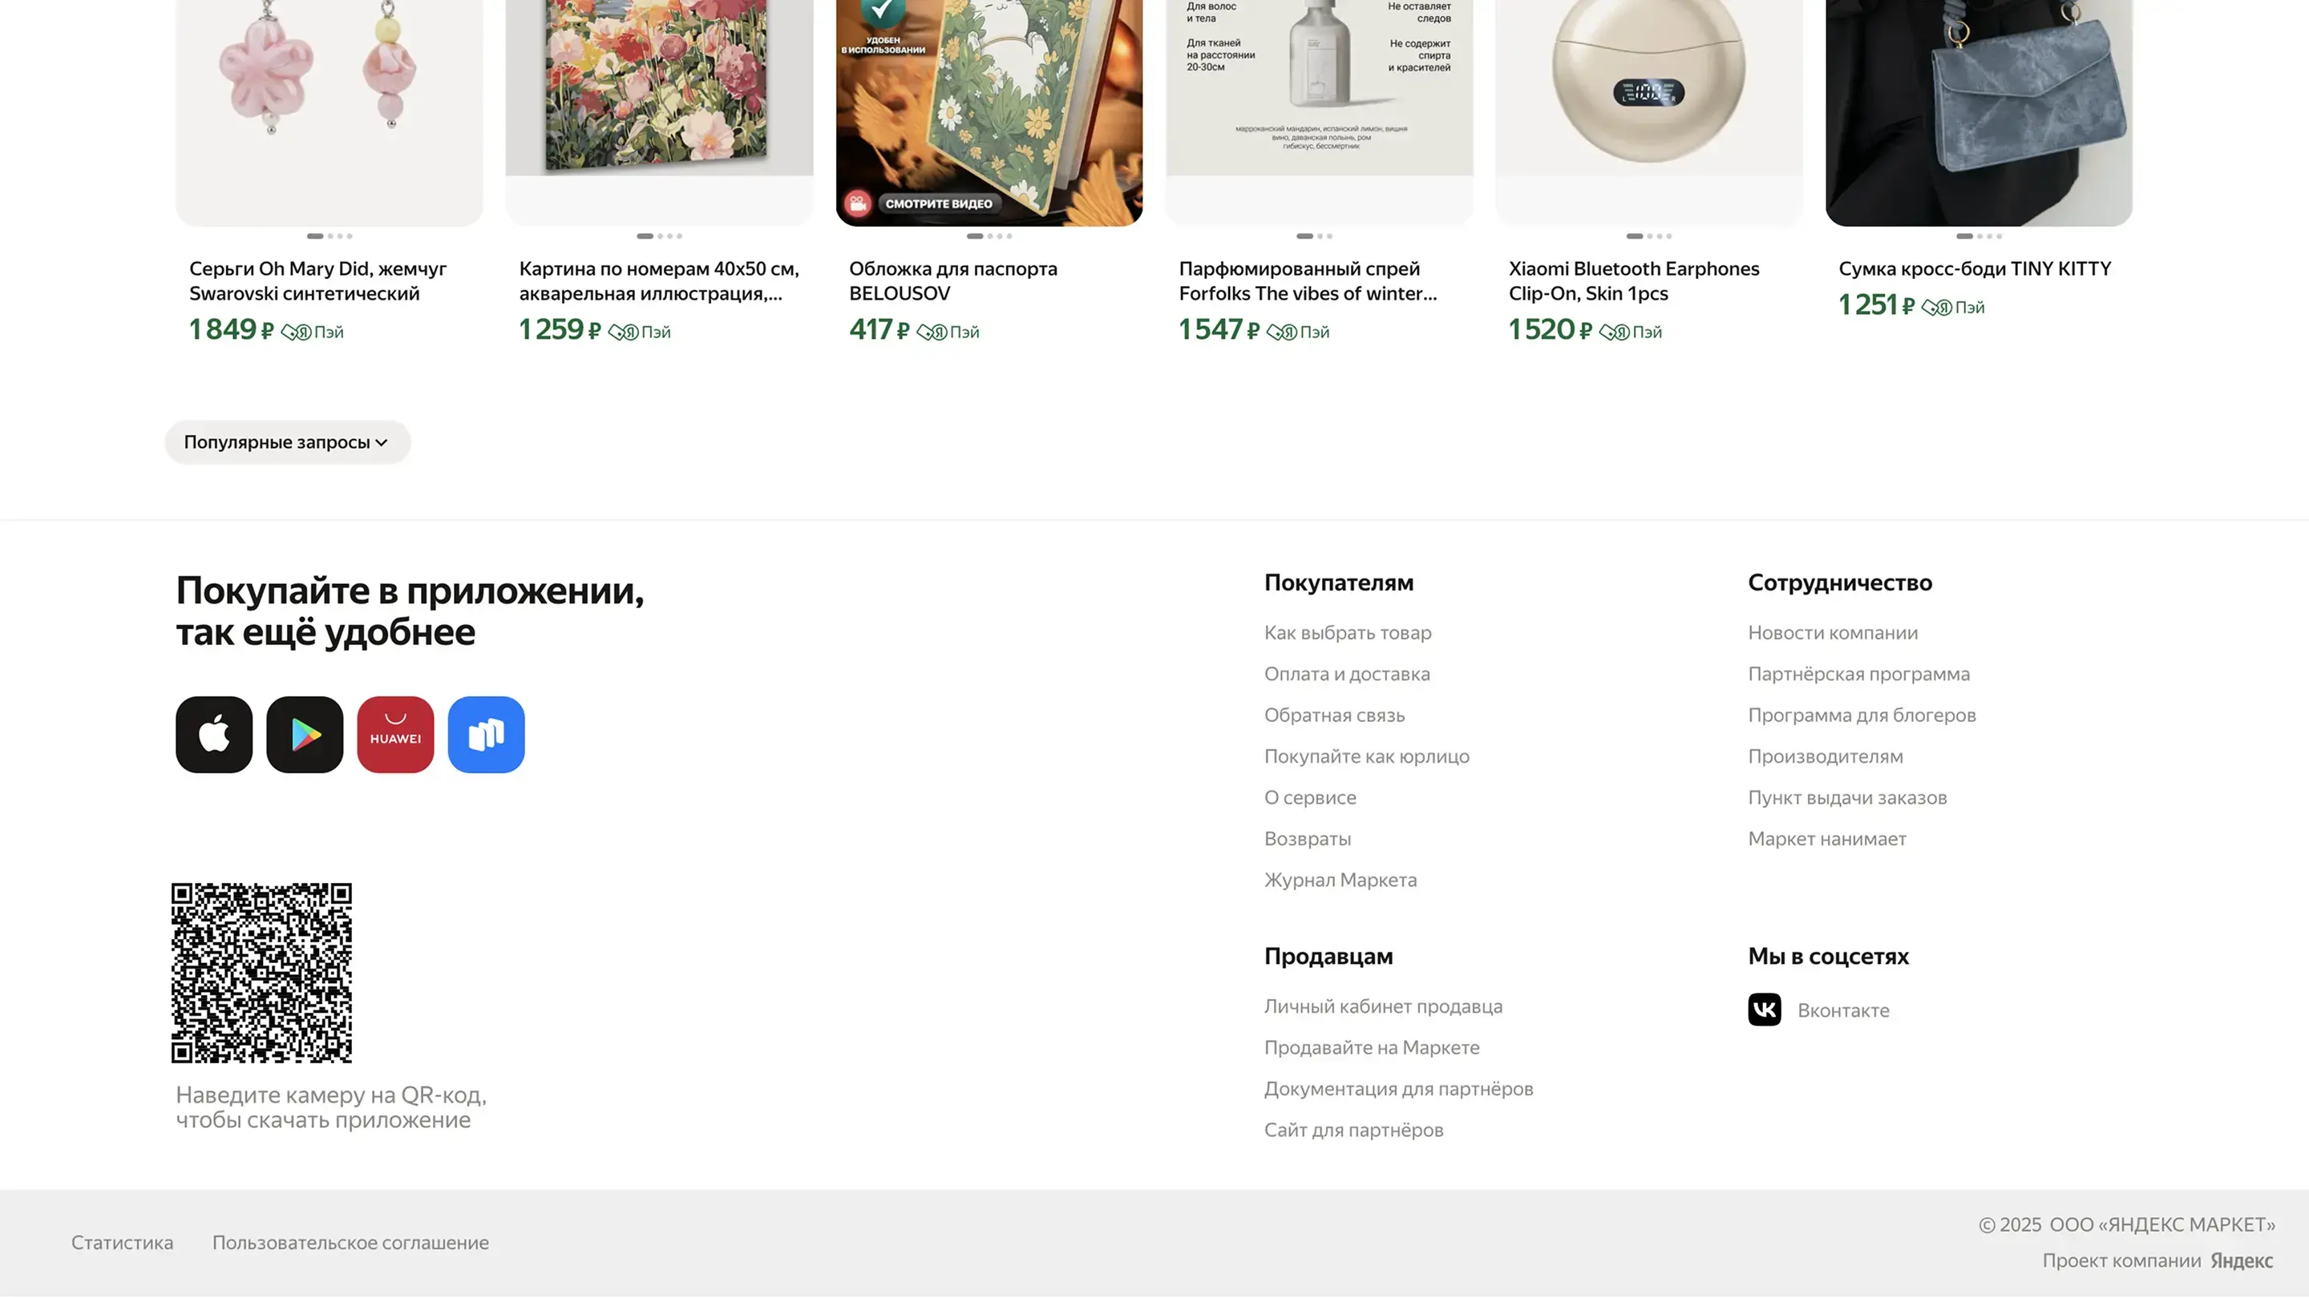Viewport: 2309px width, 1298px height.
Task: Open the Google Play store icon
Action: coord(305,735)
